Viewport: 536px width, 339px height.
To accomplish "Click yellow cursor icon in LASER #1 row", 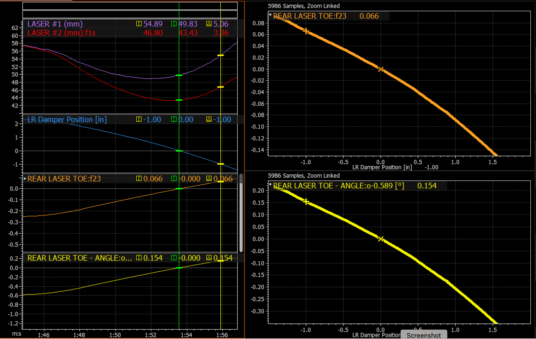I will pyautogui.click(x=139, y=24).
